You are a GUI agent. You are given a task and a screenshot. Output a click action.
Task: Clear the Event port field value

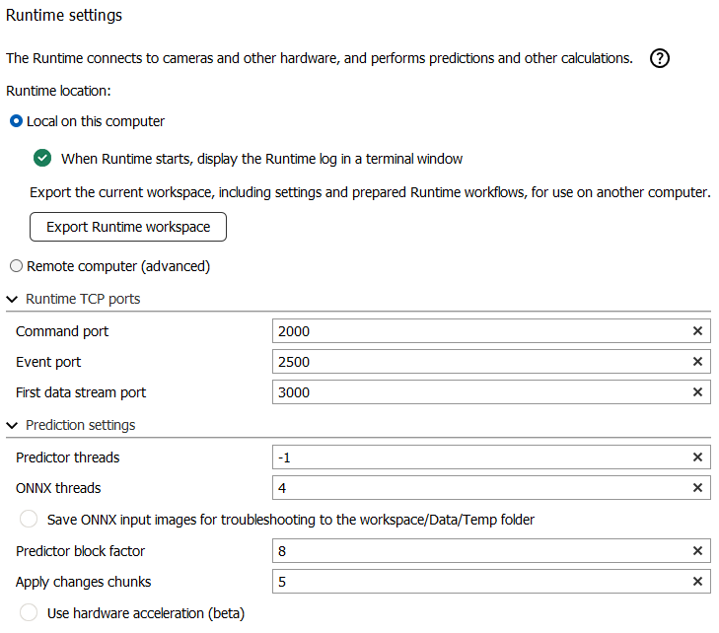coord(697,362)
